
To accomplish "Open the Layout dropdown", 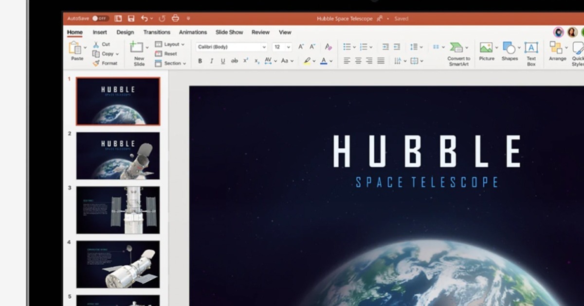I will click(x=170, y=44).
